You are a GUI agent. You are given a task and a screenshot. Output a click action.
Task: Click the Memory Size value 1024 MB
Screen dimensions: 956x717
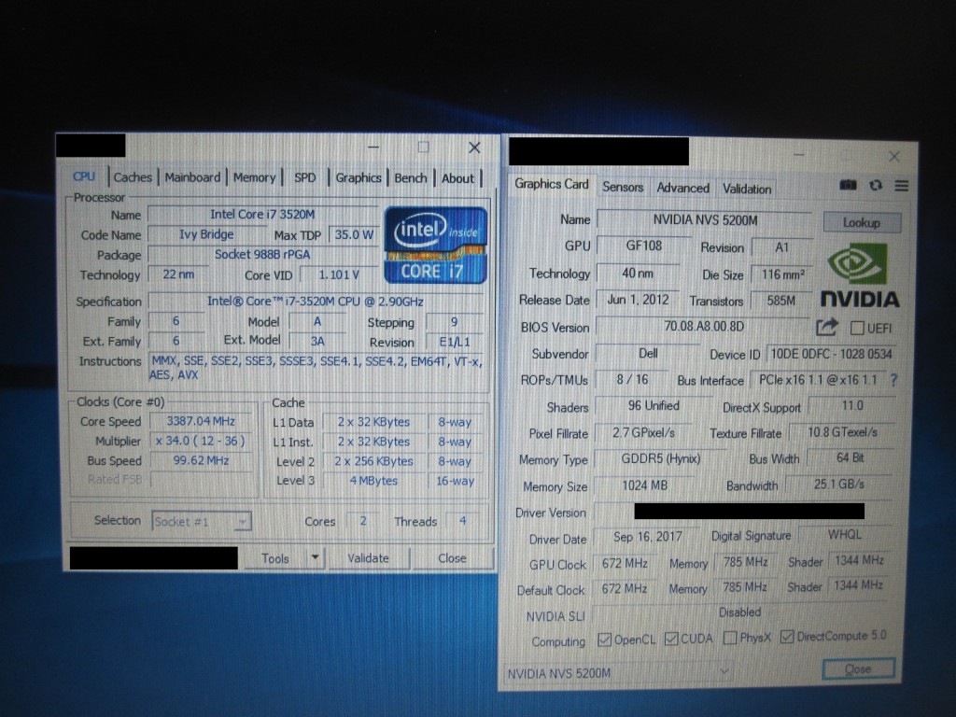(644, 485)
